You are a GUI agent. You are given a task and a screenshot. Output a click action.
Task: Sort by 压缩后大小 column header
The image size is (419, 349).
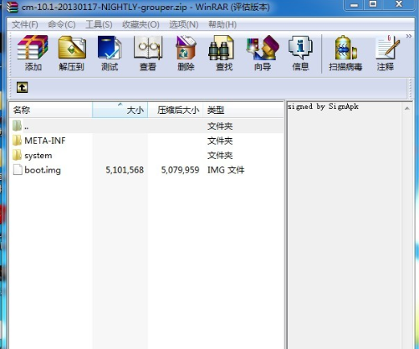click(176, 110)
